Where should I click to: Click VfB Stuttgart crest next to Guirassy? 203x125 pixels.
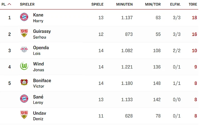[24, 34]
